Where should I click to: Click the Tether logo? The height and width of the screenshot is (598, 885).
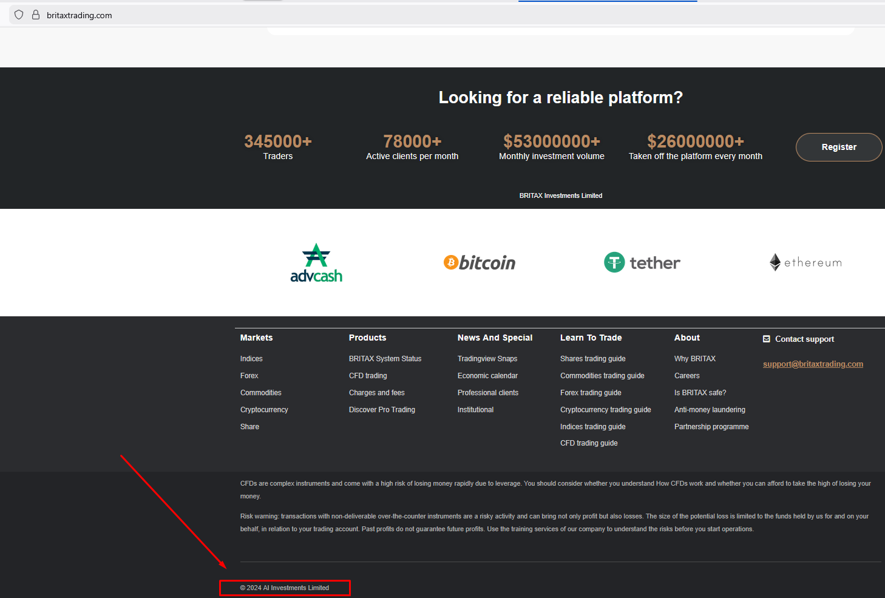[x=642, y=262]
